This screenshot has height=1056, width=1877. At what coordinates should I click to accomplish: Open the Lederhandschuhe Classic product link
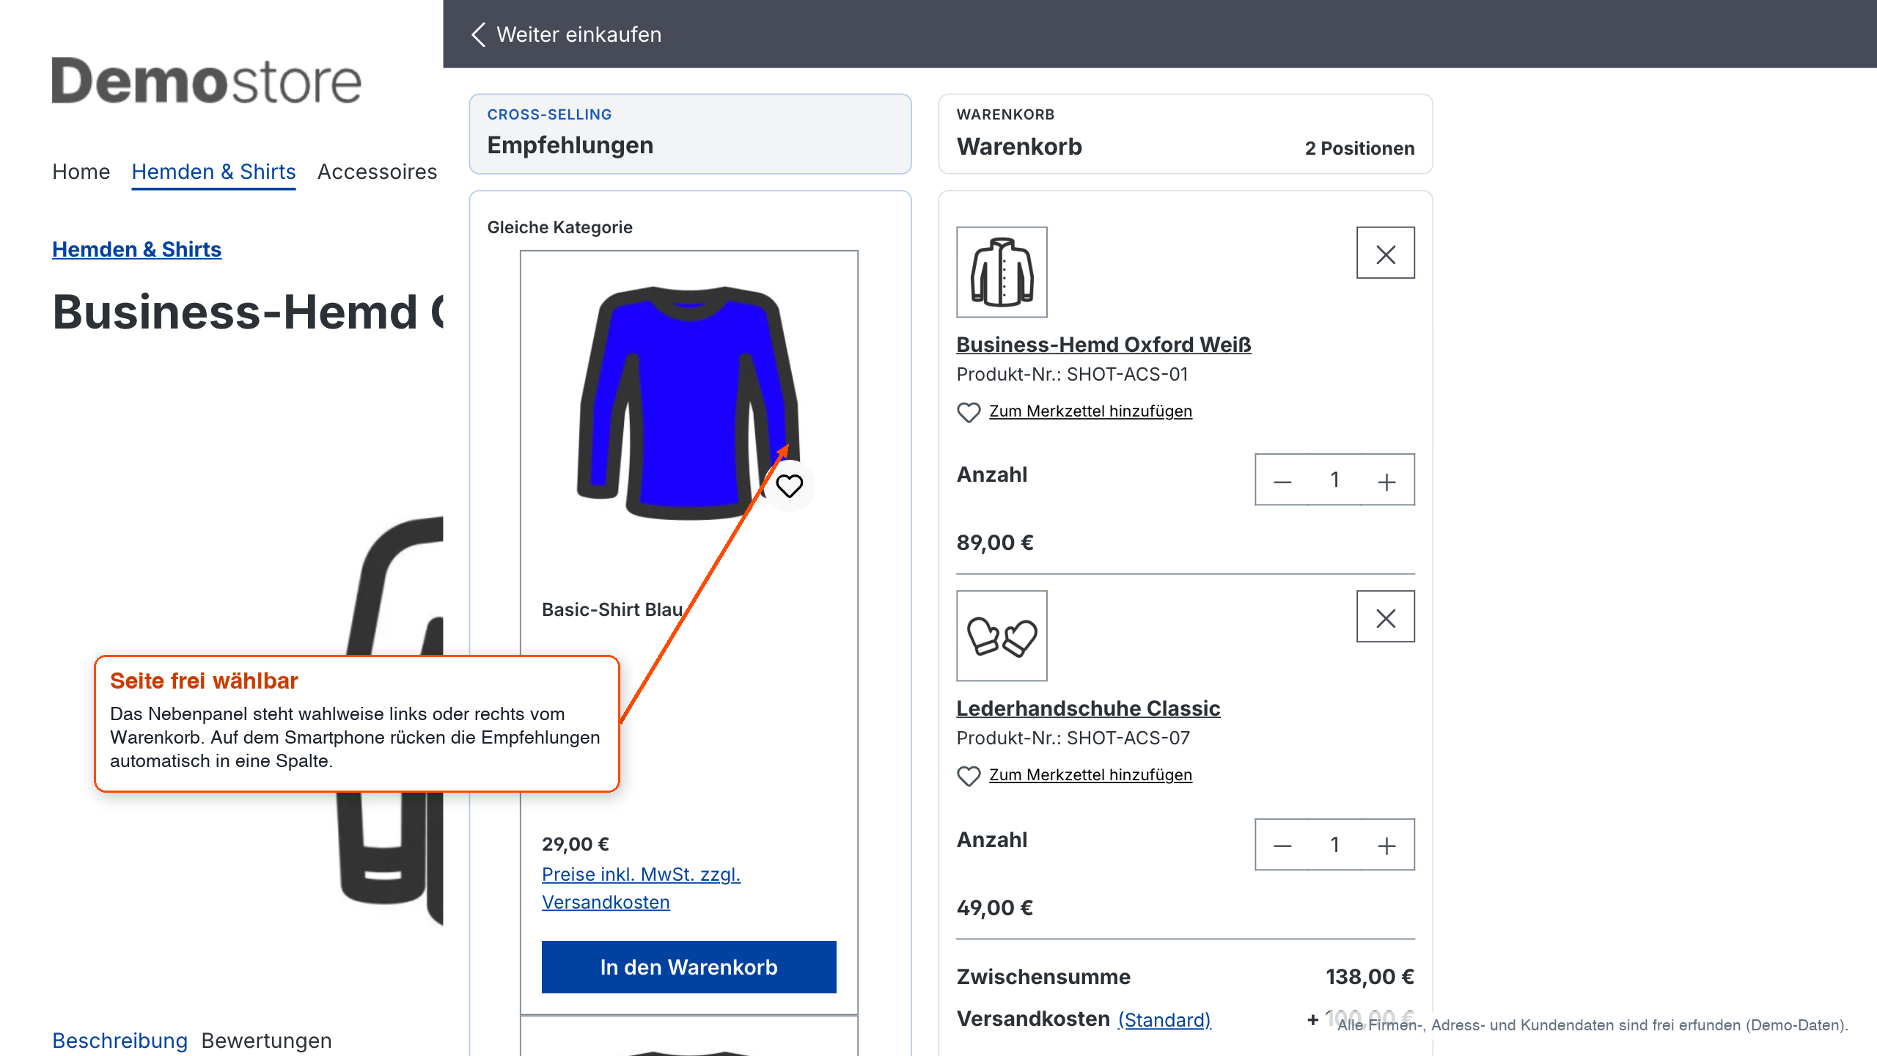tap(1088, 708)
